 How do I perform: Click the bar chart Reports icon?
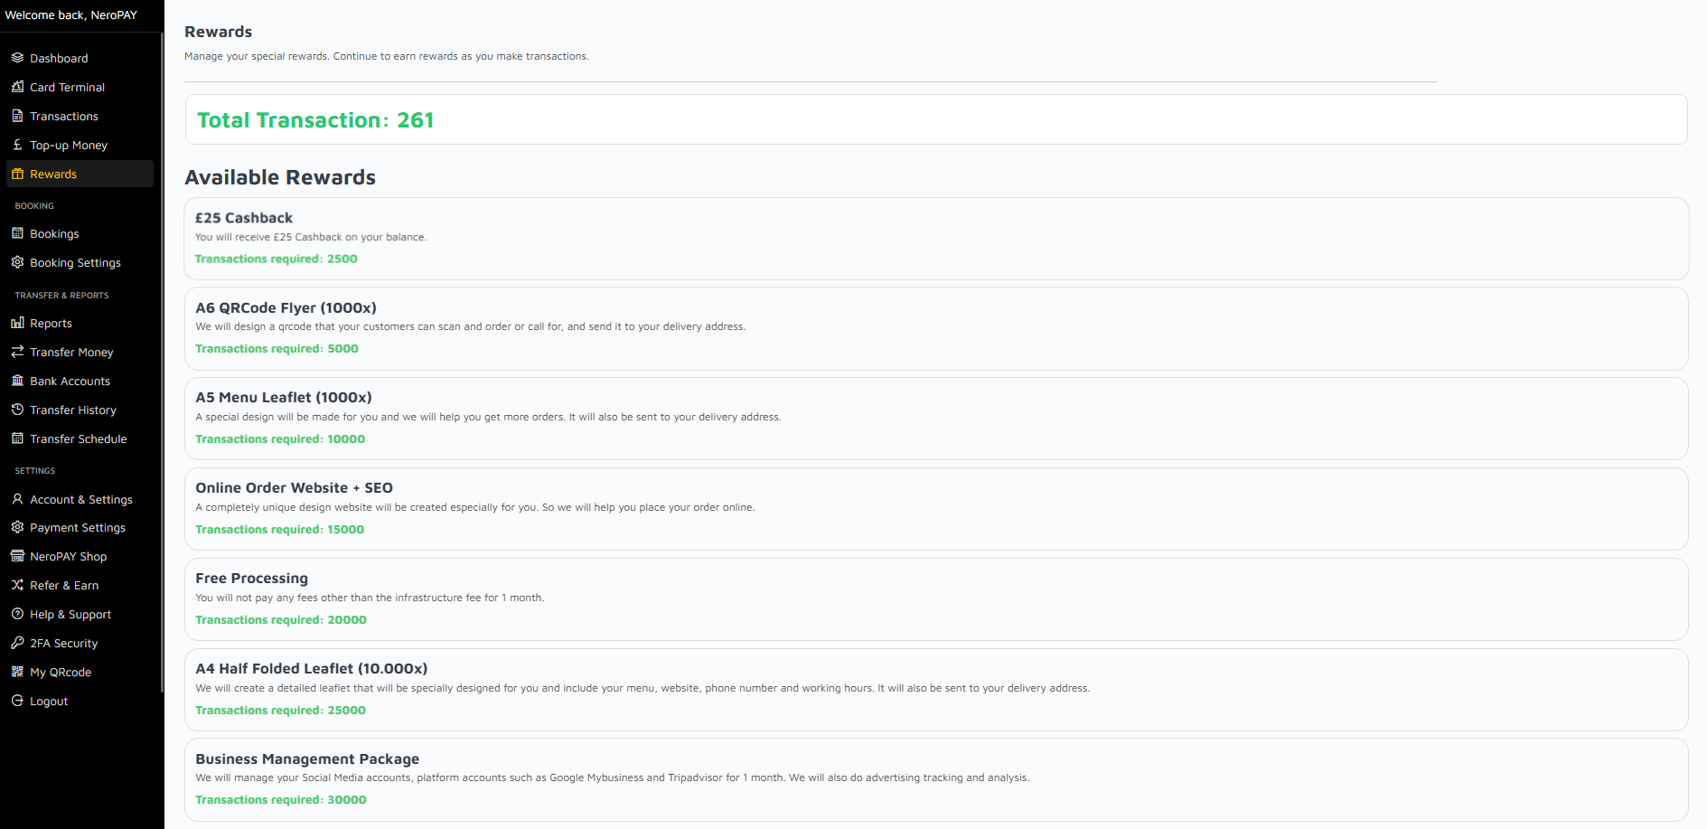coord(17,323)
